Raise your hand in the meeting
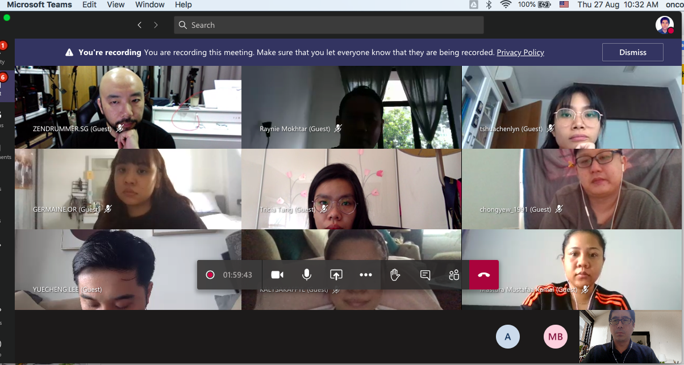 click(x=395, y=275)
